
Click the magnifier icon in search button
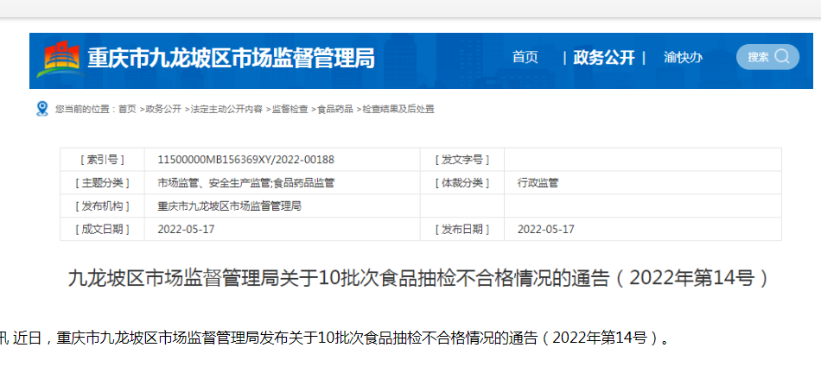(x=781, y=57)
